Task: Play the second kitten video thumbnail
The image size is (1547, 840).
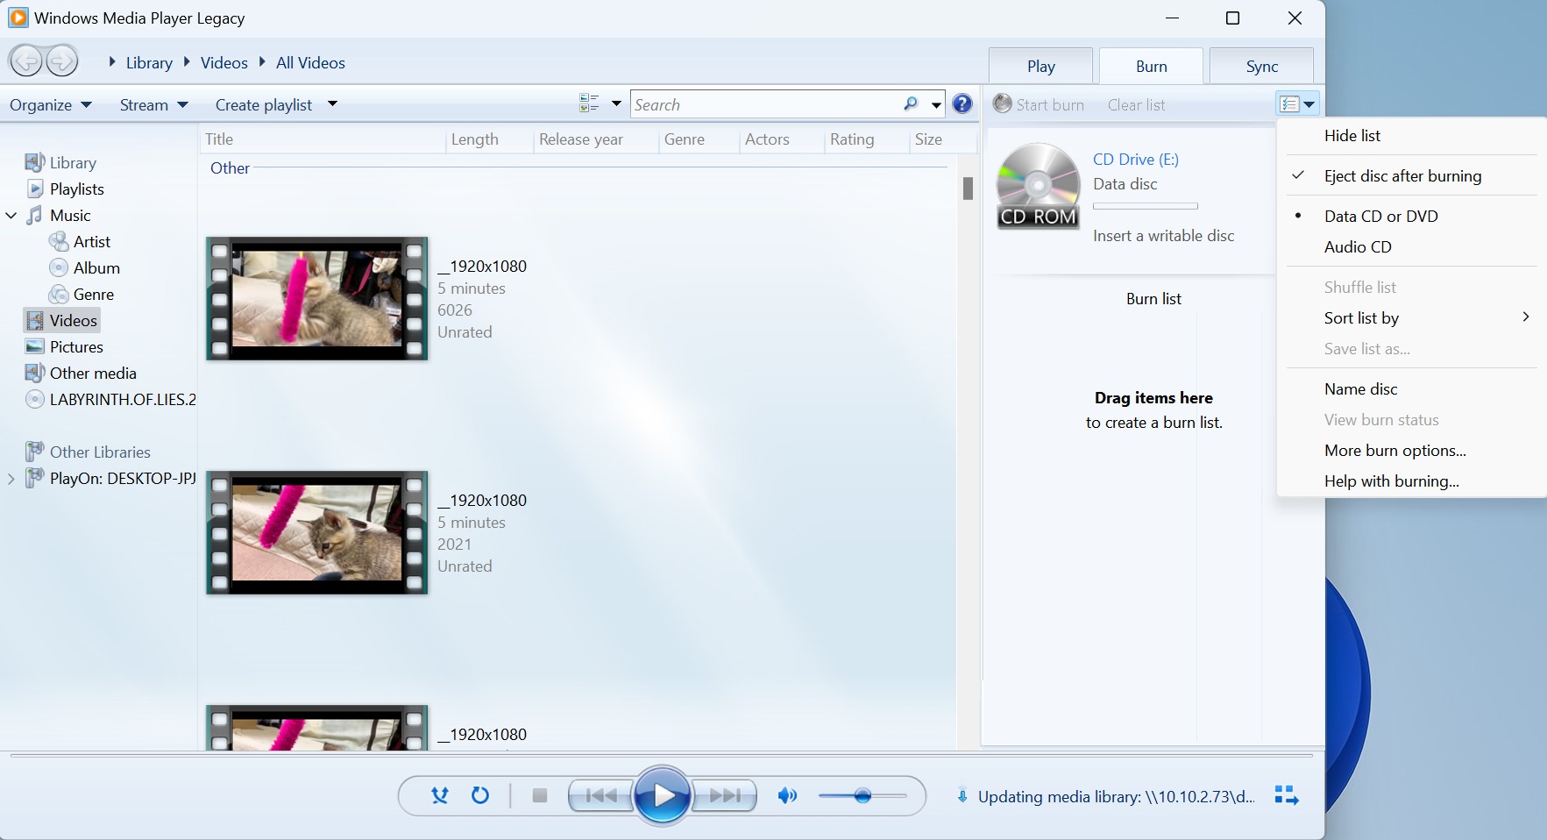Action: 316,532
